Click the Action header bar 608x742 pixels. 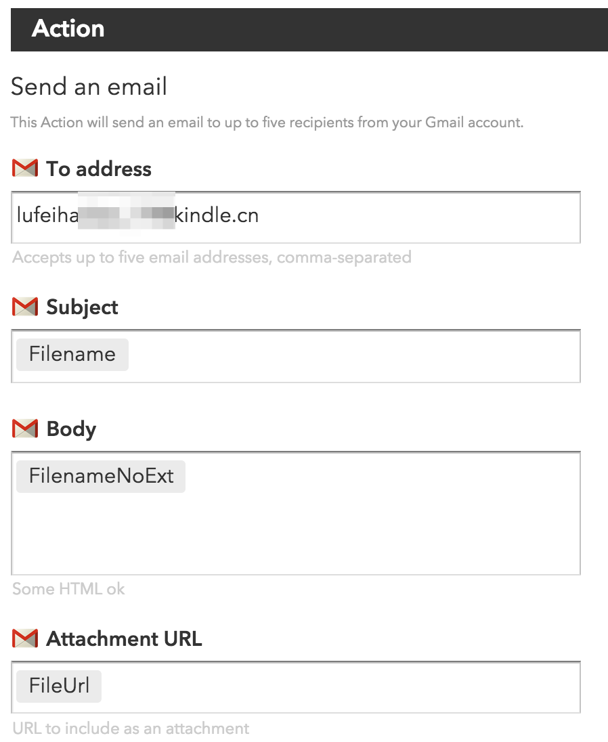point(304,29)
